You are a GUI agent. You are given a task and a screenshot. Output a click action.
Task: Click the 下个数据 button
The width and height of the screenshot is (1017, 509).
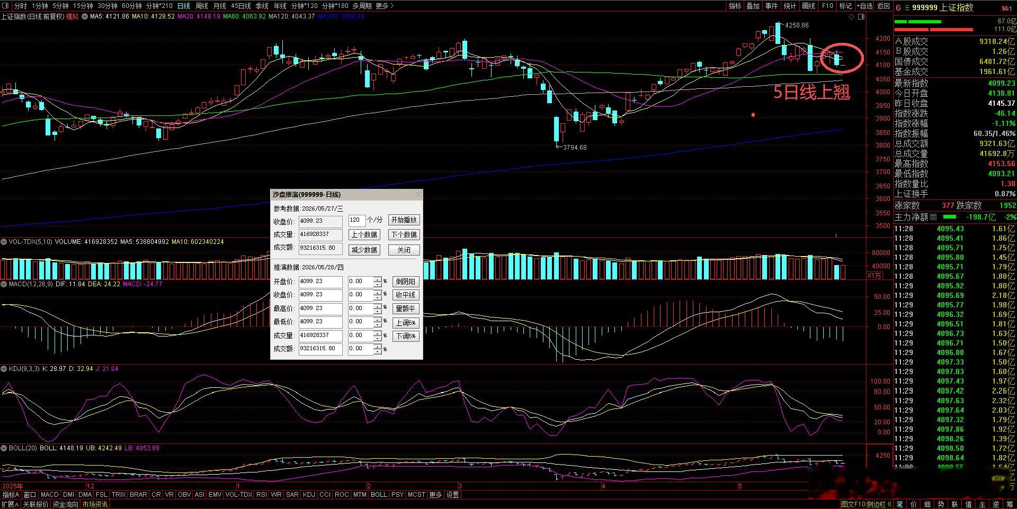coord(404,234)
